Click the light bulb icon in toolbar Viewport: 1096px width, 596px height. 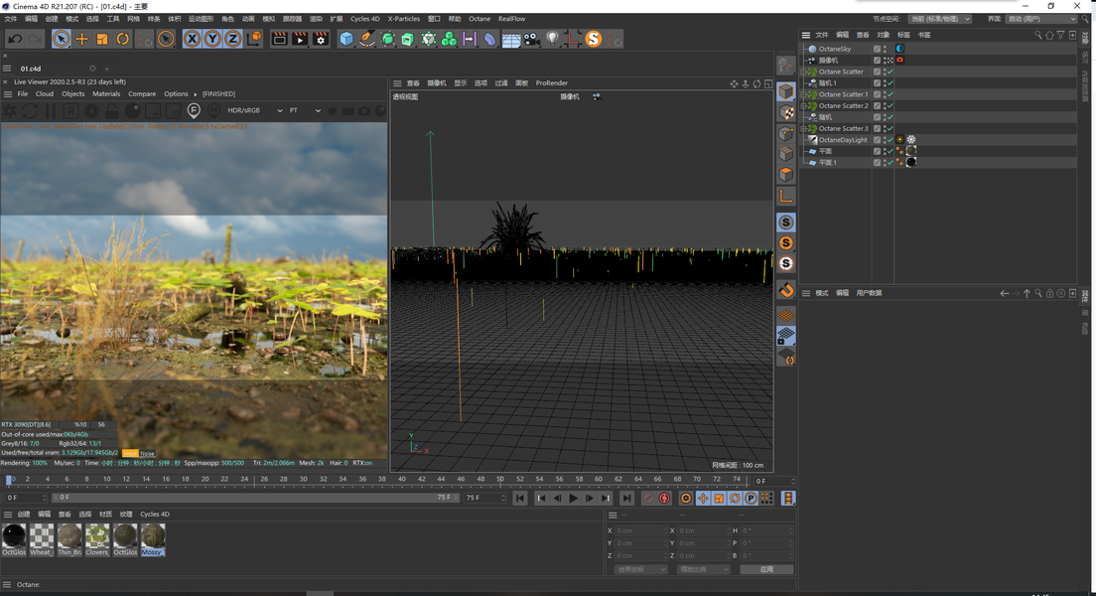click(x=553, y=39)
